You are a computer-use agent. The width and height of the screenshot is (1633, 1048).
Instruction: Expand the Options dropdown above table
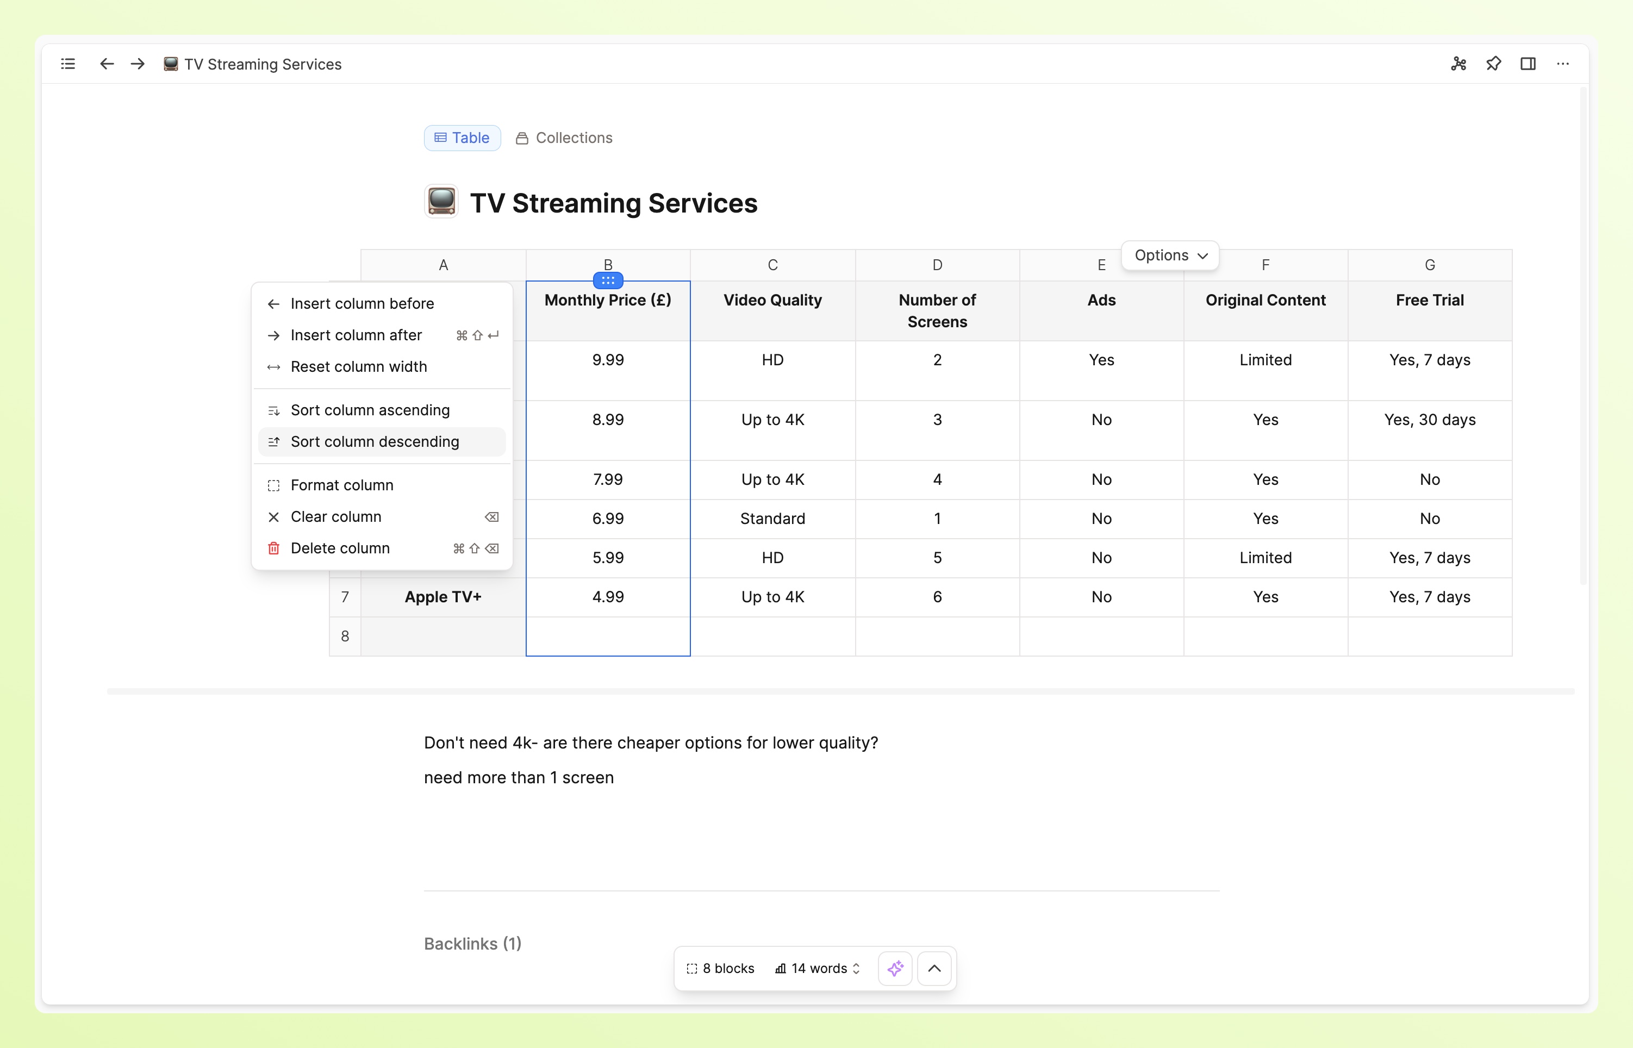1170,255
